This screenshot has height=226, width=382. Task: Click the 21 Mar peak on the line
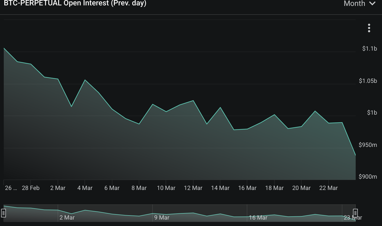[315, 111]
